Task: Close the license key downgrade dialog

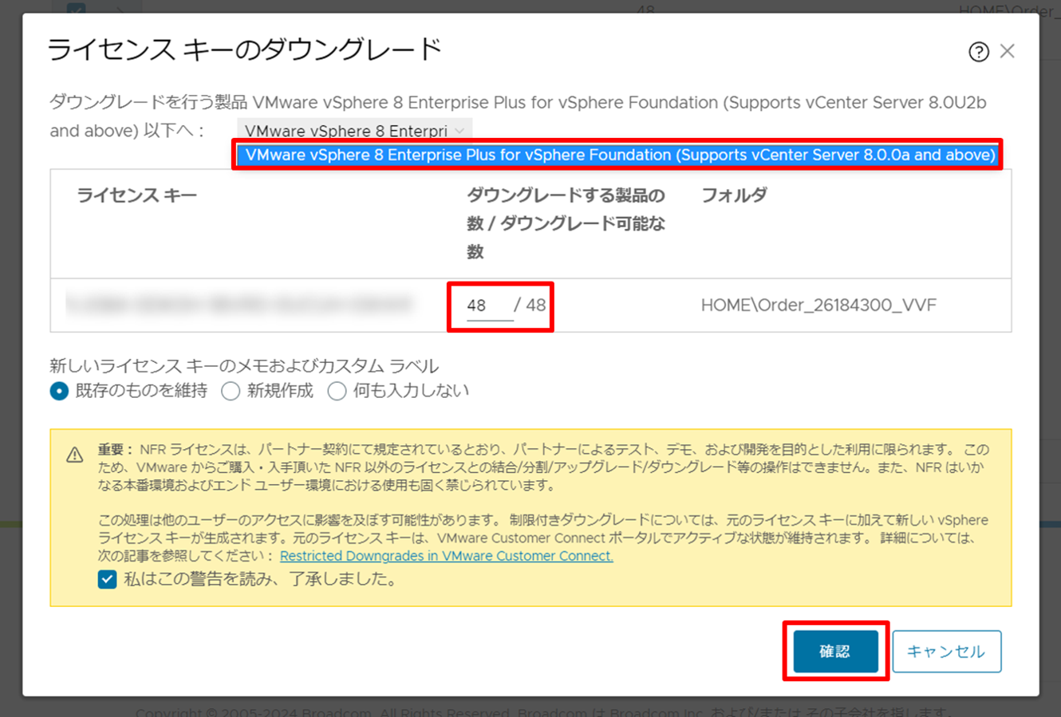Action: [1008, 51]
